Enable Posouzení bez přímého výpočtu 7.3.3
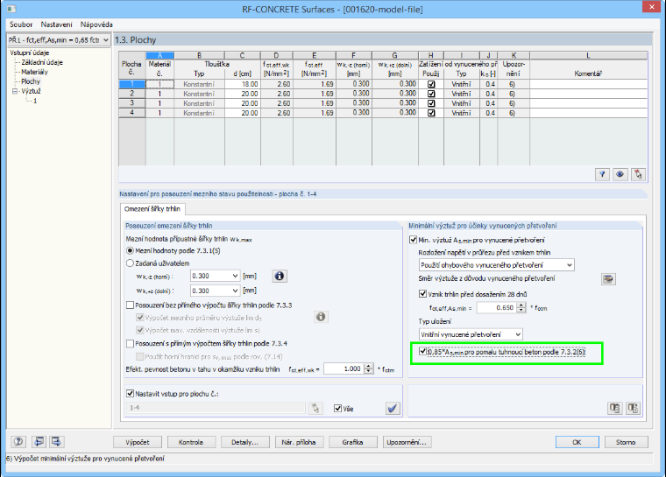Viewport: 666px width, 477px height. [130, 305]
